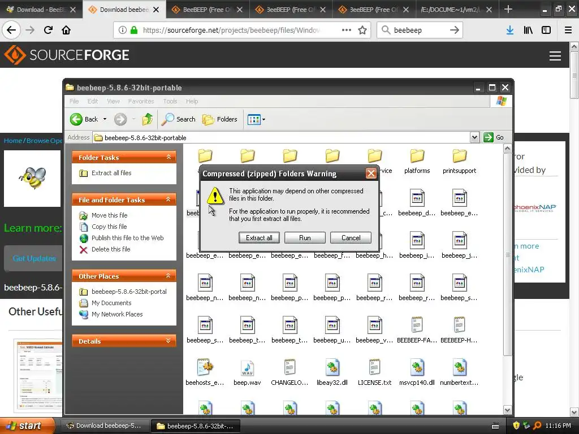Select the numbertext... dll file
The image size is (579, 434).
pos(459,373)
